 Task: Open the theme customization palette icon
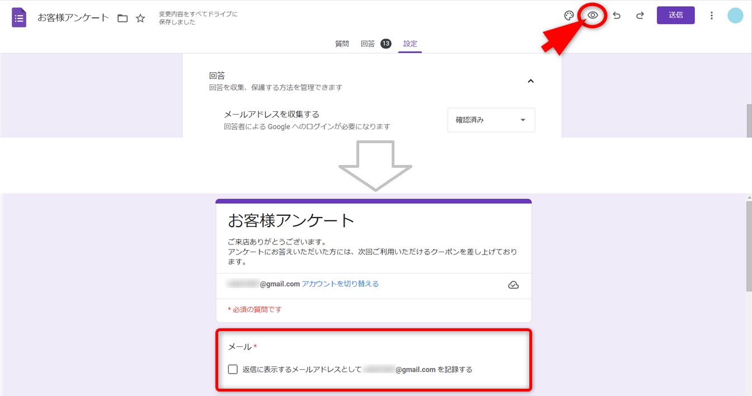point(569,16)
